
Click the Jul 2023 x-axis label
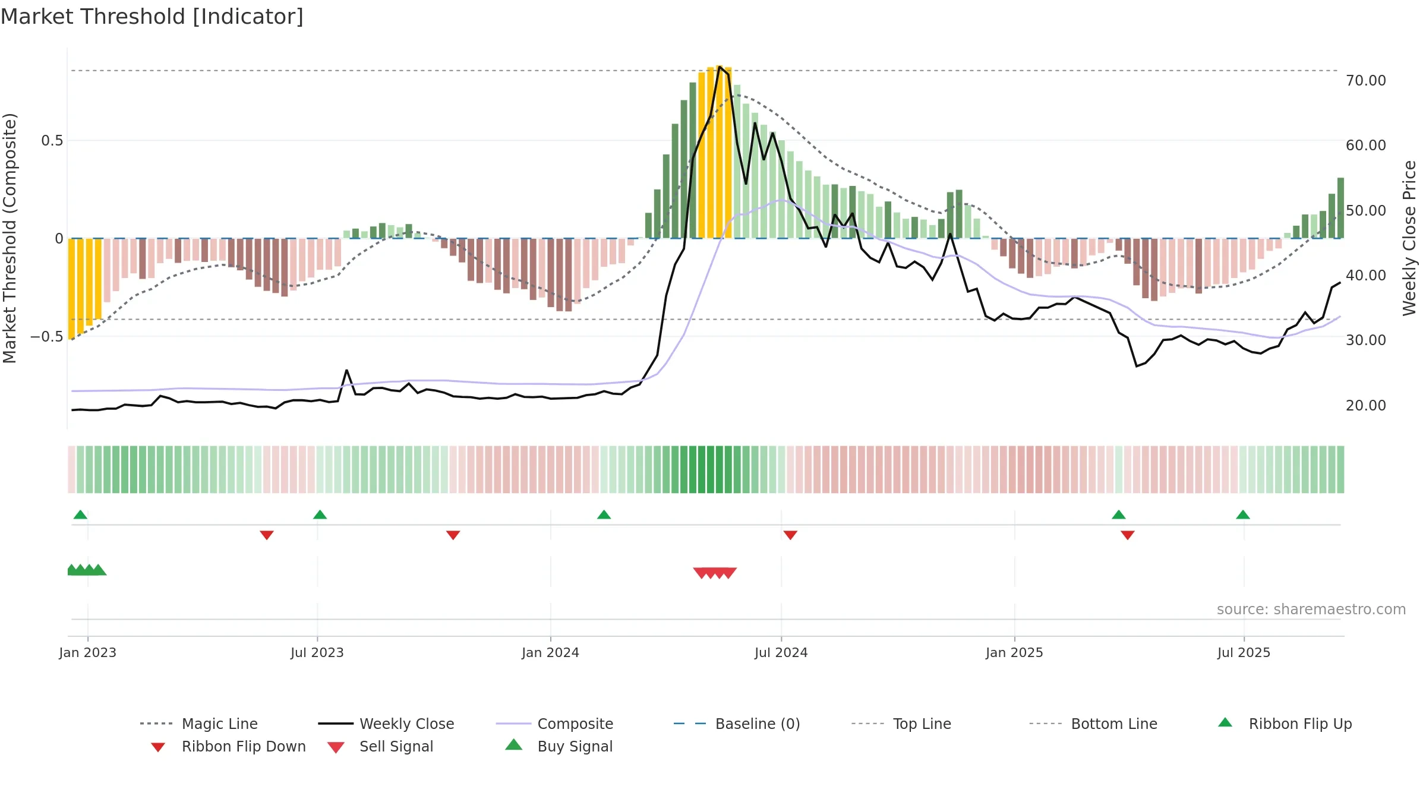click(x=317, y=652)
